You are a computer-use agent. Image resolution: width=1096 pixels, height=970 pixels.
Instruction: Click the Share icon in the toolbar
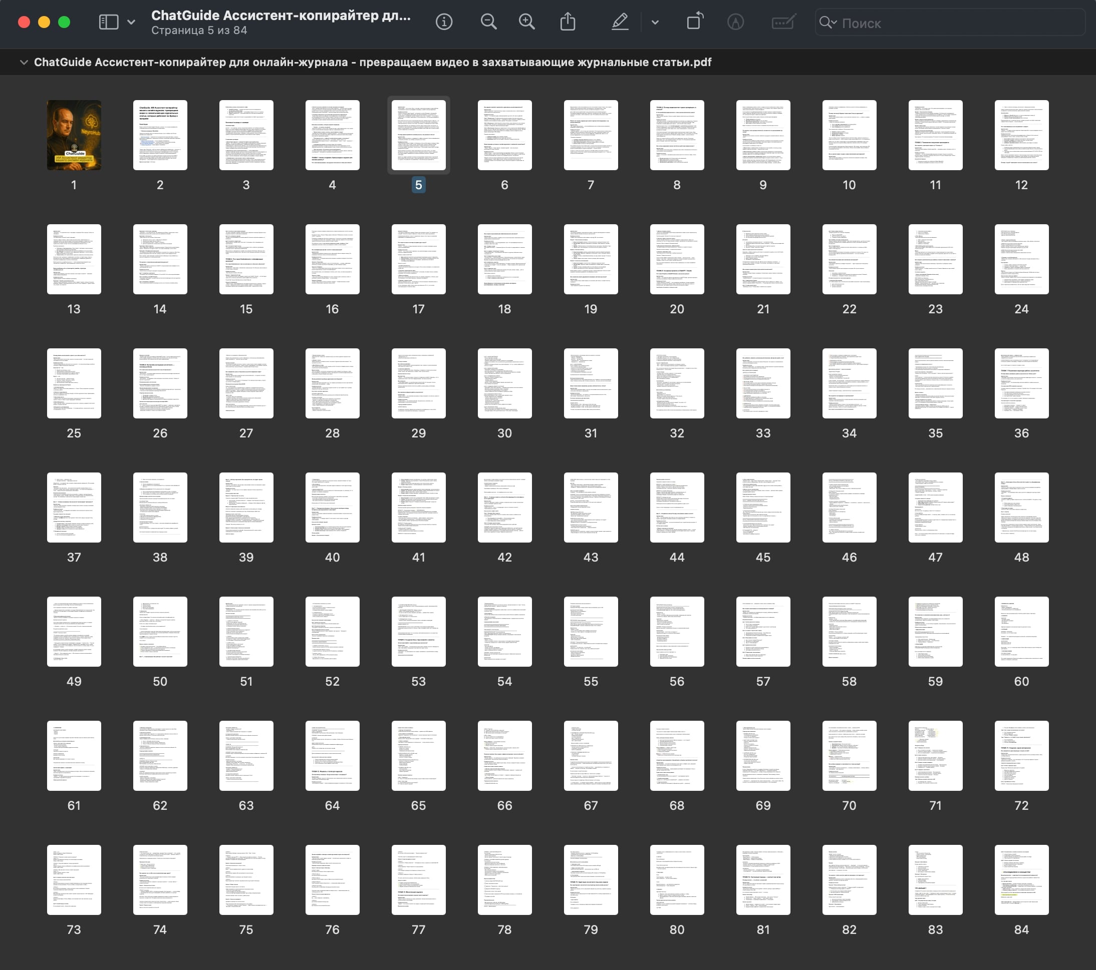pyautogui.click(x=568, y=22)
